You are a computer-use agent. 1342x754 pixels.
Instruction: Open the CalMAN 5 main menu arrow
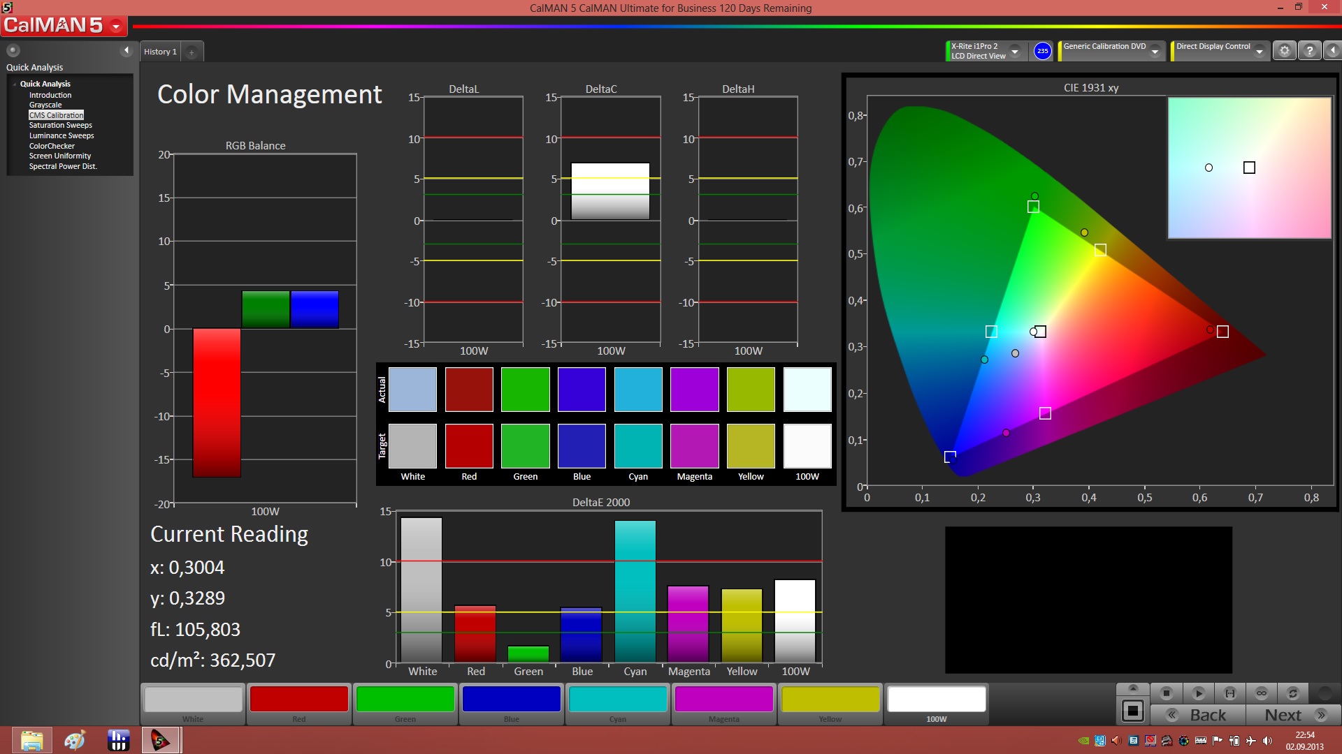pyautogui.click(x=116, y=27)
